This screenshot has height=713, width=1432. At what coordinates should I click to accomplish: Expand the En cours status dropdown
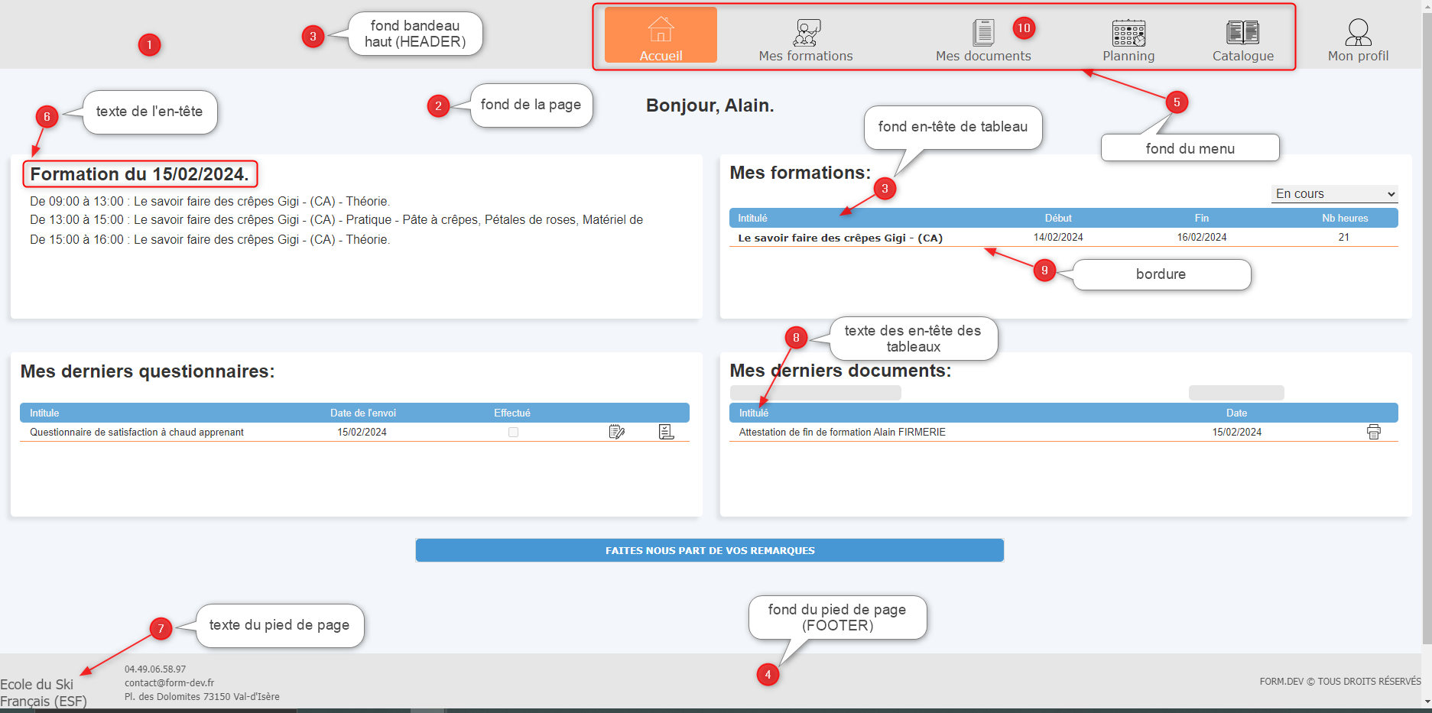1334,194
